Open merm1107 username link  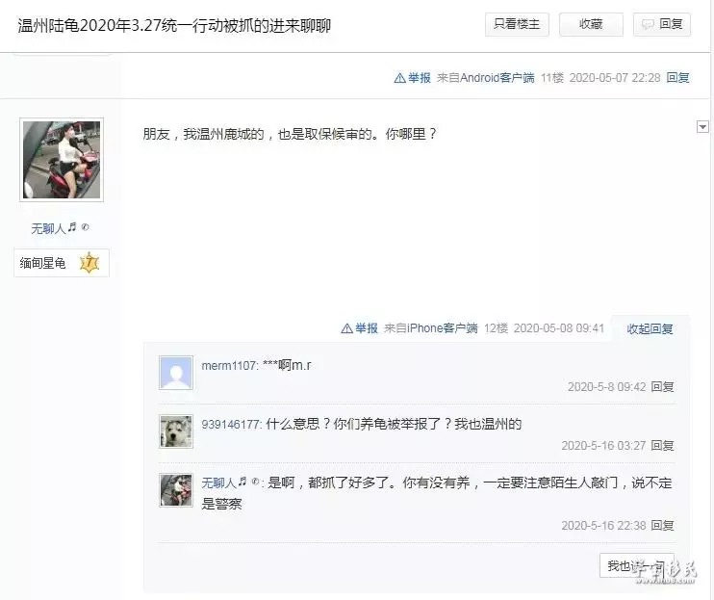coord(229,365)
